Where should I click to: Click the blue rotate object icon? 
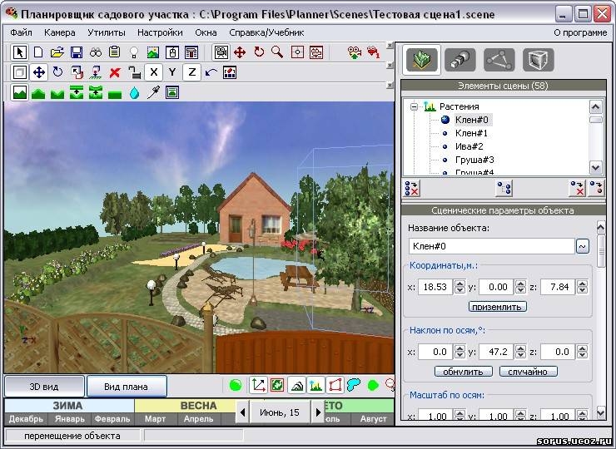(x=57, y=72)
